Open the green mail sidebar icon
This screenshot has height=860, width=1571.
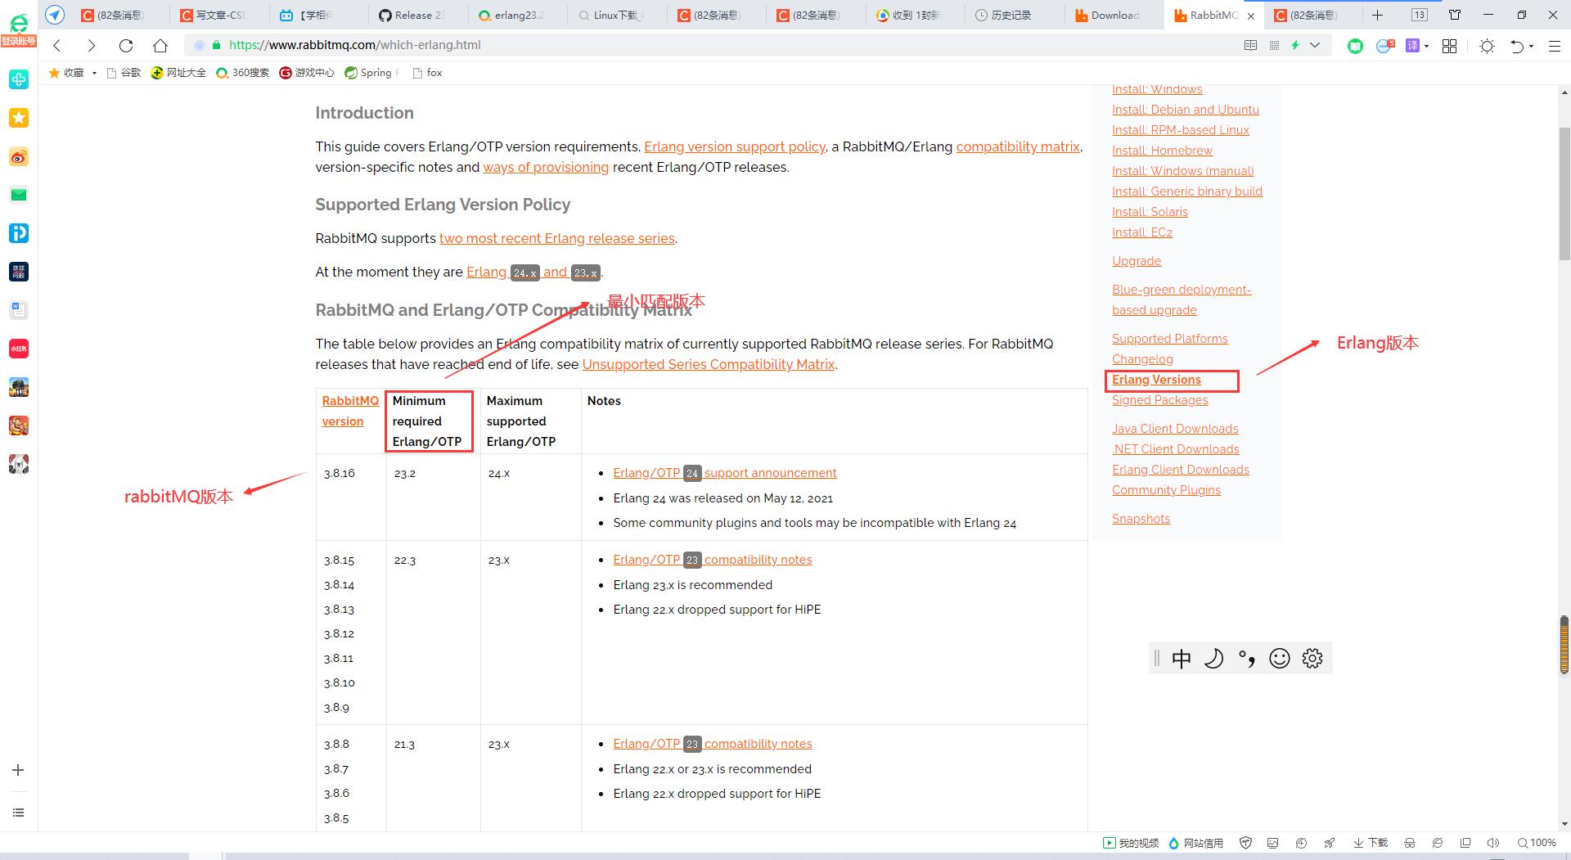click(x=18, y=195)
